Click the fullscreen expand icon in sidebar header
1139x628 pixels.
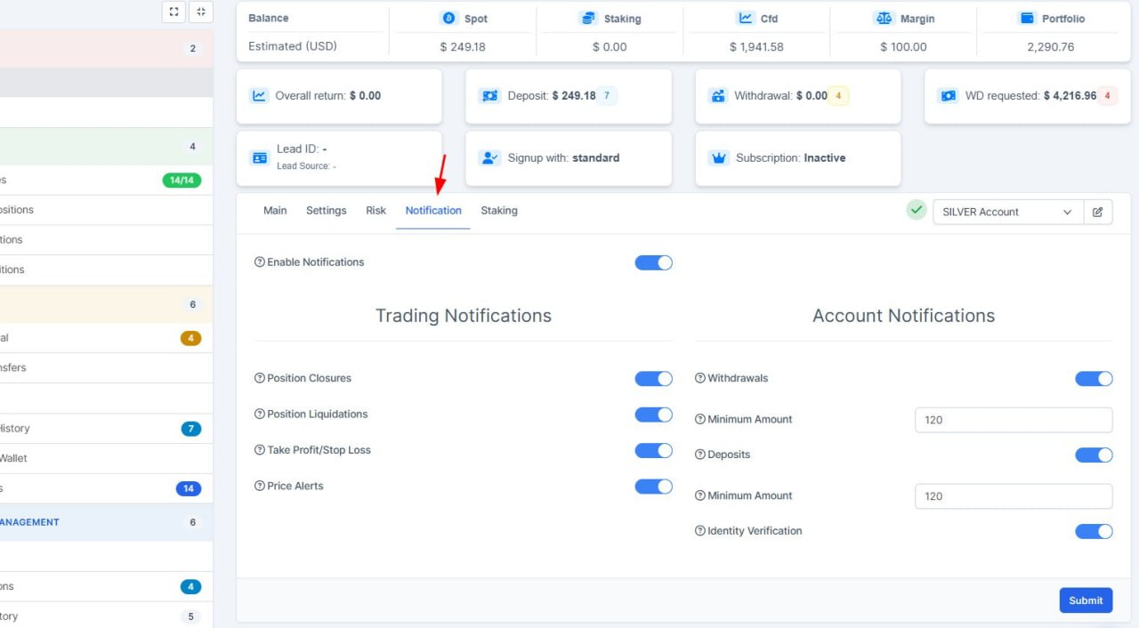[x=174, y=12]
